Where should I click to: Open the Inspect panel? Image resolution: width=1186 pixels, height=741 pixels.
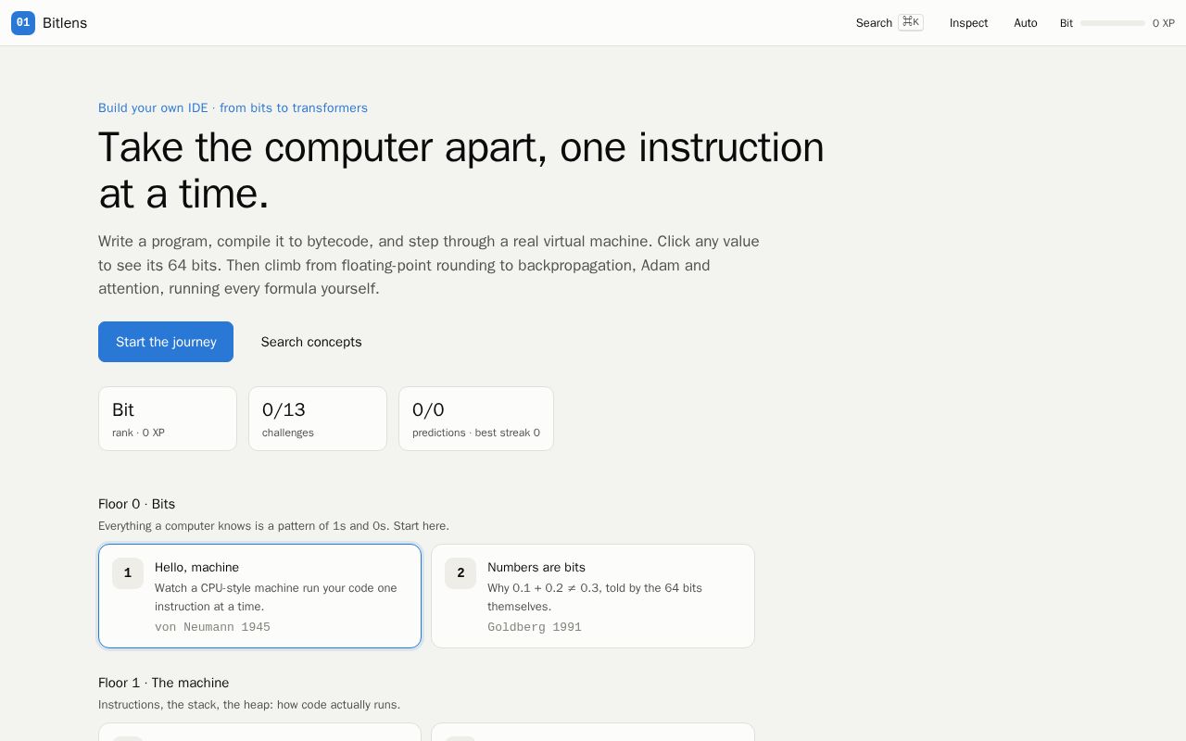click(x=968, y=23)
